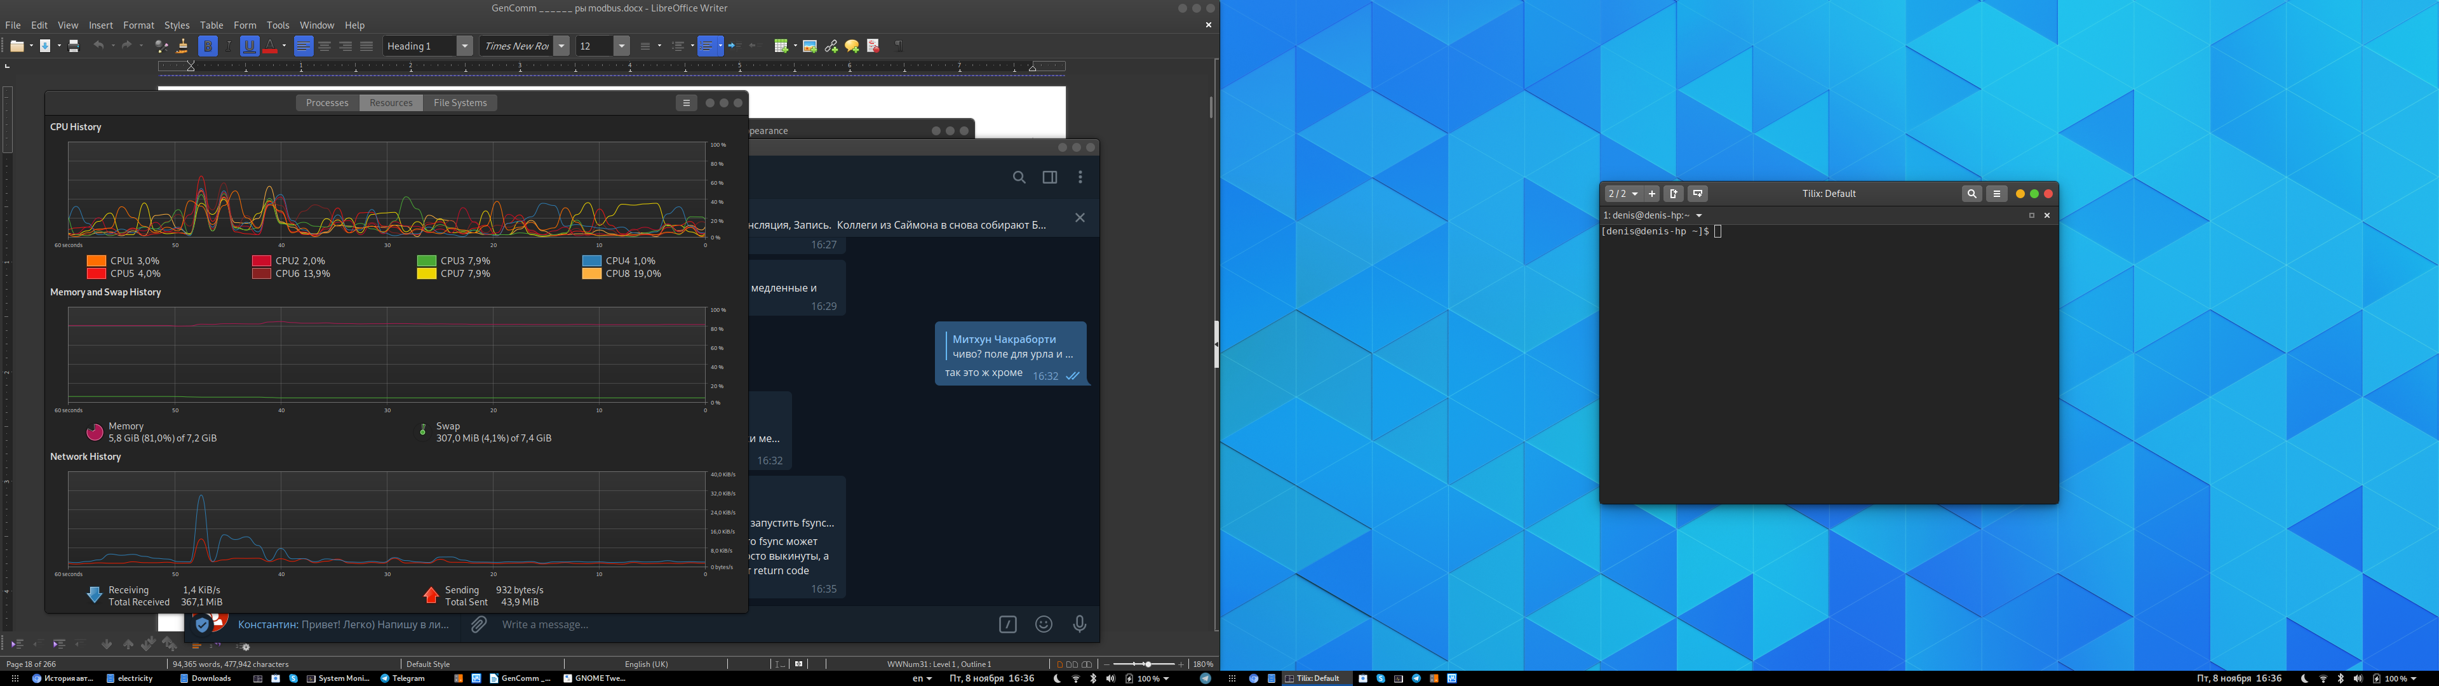Click the CPU1 orange color swatch
Image resolution: width=2439 pixels, height=686 pixels.
pyautogui.click(x=96, y=260)
